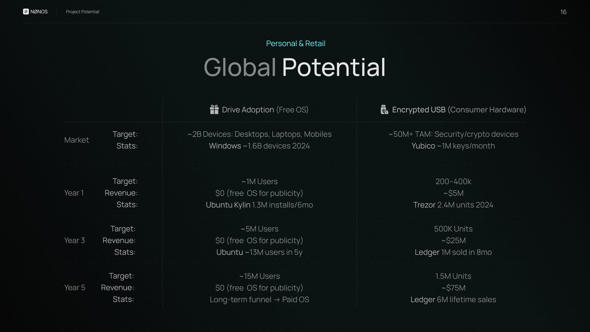Click the Year 1 row label
The height and width of the screenshot is (332, 590).
point(74,193)
